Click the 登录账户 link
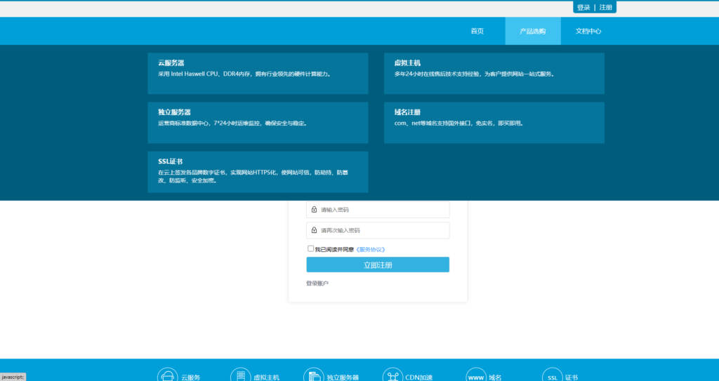This screenshot has width=719, height=381. [317, 283]
